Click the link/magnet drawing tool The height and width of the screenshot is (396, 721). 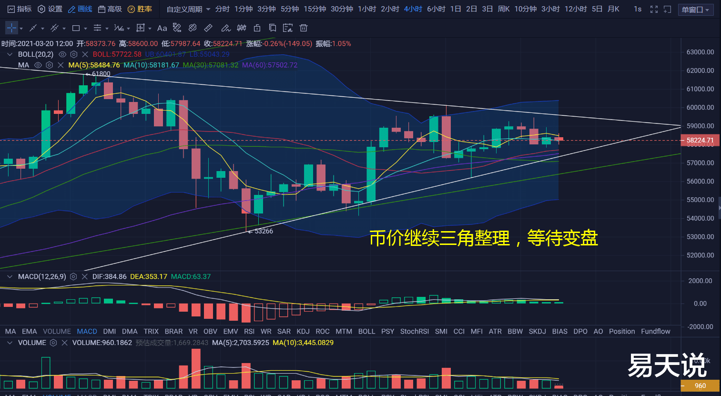point(193,28)
